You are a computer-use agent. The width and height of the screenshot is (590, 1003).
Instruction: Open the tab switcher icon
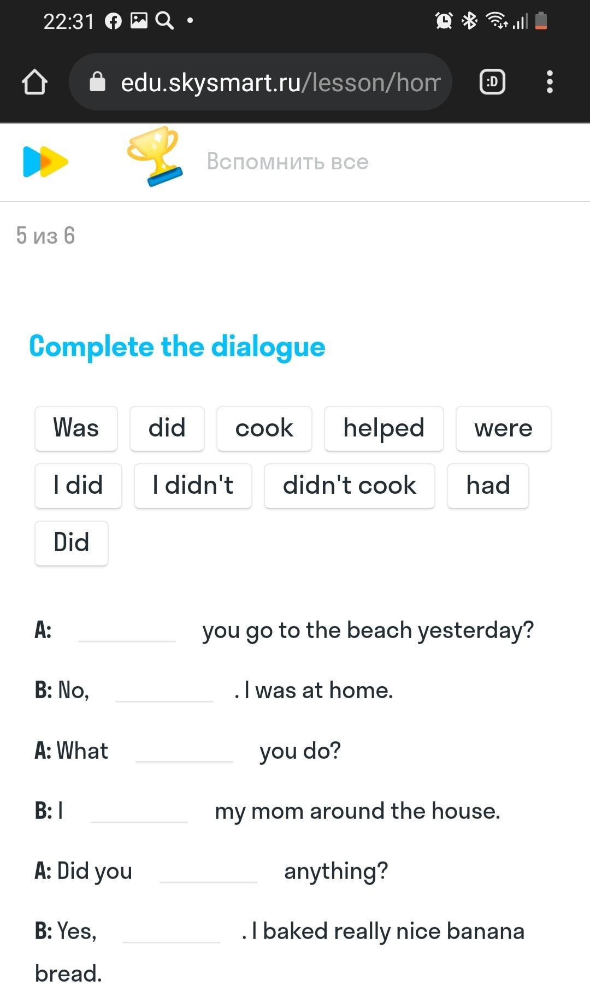[492, 82]
